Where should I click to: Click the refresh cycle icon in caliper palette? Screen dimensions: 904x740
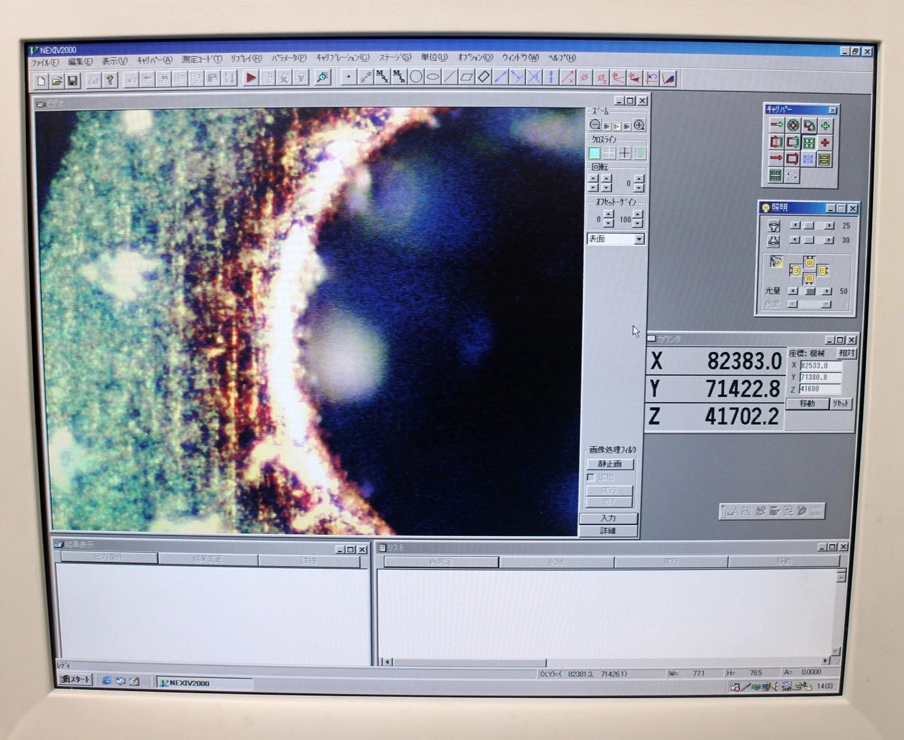pos(792,176)
